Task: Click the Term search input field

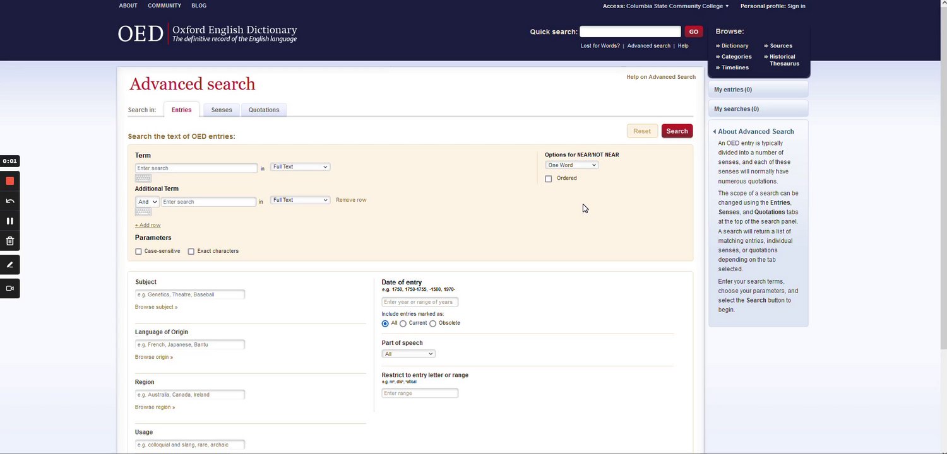Action: pyautogui.click(x=196, y=168)
